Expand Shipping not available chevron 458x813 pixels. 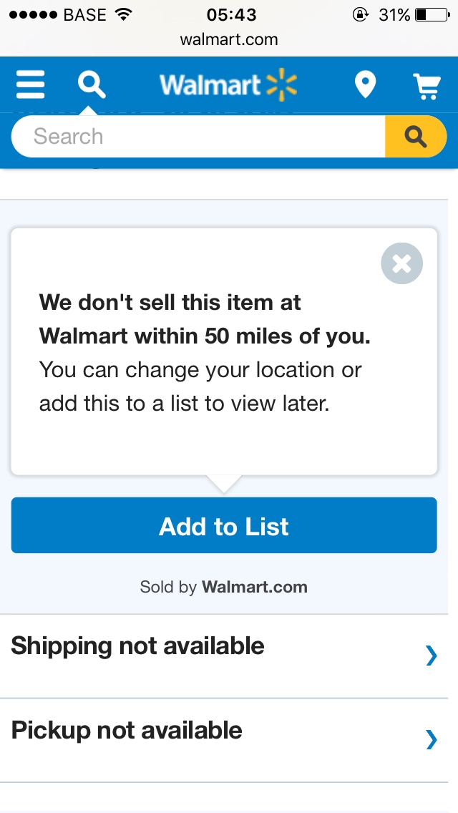pos(431,656)
